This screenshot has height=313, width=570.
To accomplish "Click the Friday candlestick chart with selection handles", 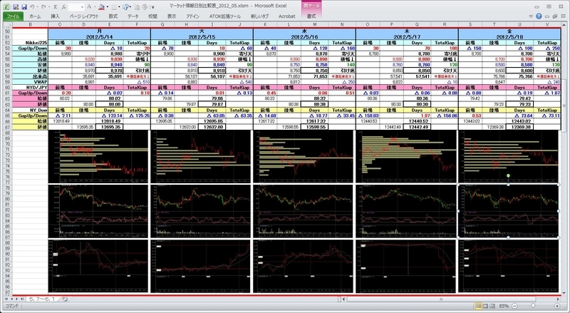I will point(508,211).
